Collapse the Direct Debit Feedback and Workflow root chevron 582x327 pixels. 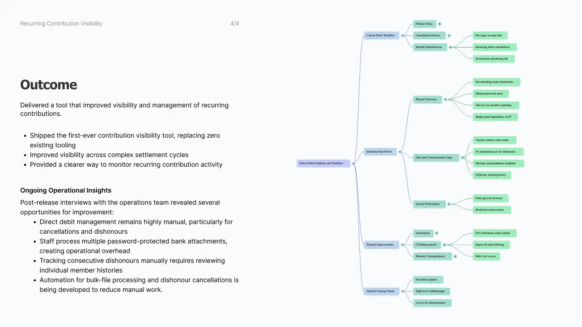354,163
